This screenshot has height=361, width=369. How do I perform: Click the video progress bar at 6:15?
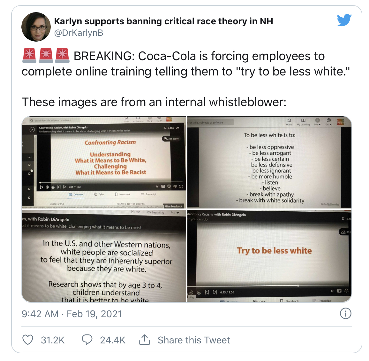coord(298,286)
